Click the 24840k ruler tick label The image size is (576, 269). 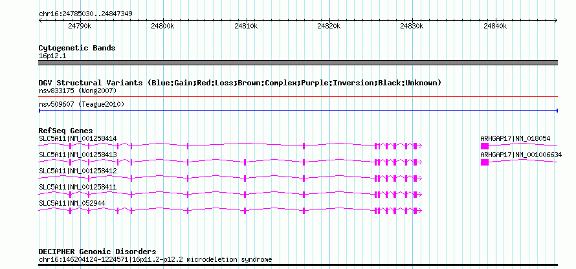(x=496, y=26)
